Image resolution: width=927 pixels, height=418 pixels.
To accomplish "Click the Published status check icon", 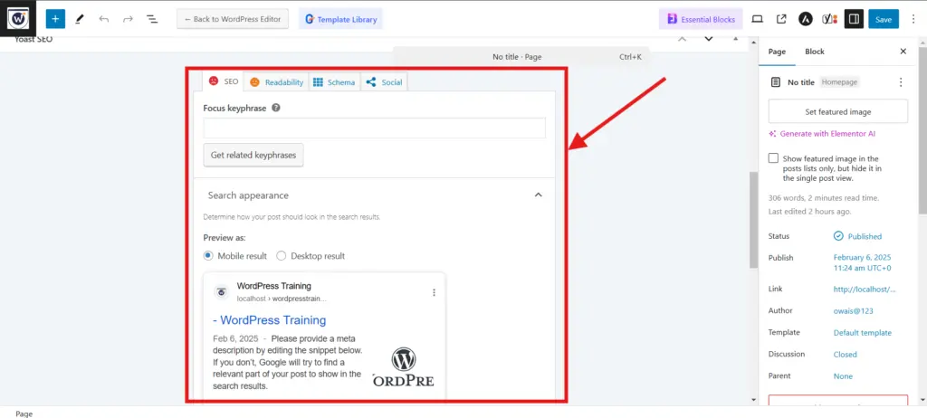I will [x=838, y=236].
